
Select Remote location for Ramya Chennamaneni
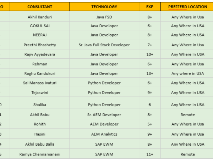coord(187,154)
